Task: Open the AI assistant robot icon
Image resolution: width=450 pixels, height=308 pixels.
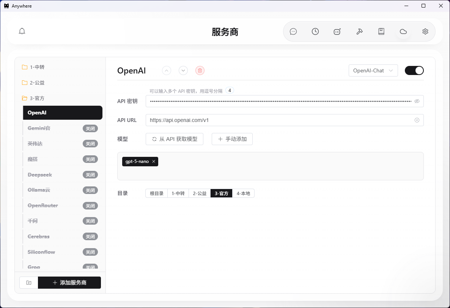Action: coord(337,31)
